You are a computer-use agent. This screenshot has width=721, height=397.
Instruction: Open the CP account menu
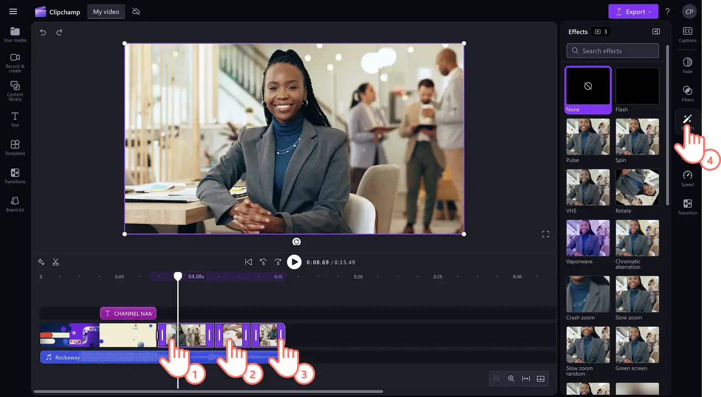(x=689, y=11)
